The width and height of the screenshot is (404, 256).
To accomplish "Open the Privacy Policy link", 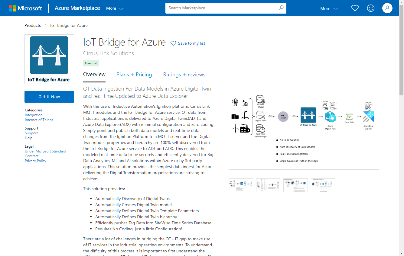I will click(35, 161).
